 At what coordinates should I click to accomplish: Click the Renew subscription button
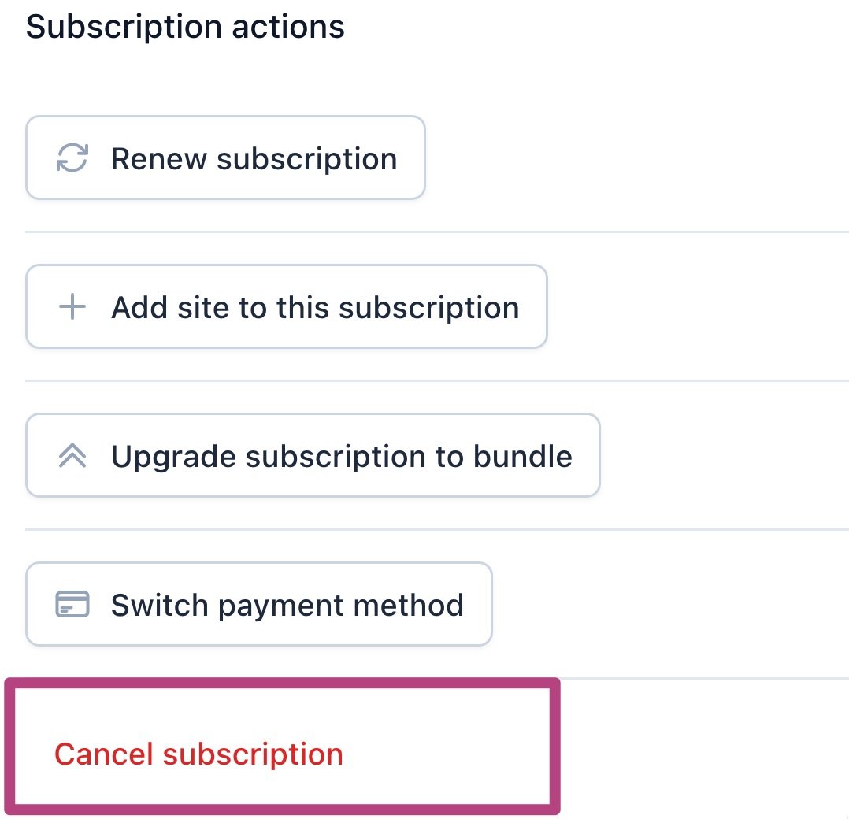pos(224,157)
